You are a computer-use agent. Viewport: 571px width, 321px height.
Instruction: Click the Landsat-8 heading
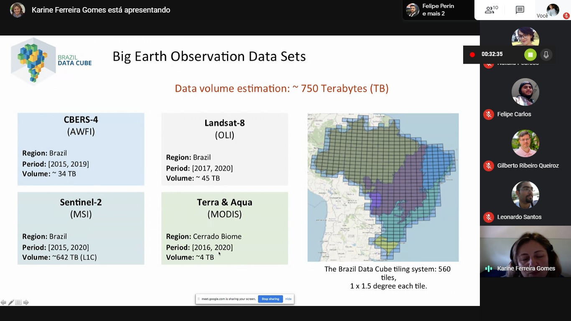click(x=224, y=123)
